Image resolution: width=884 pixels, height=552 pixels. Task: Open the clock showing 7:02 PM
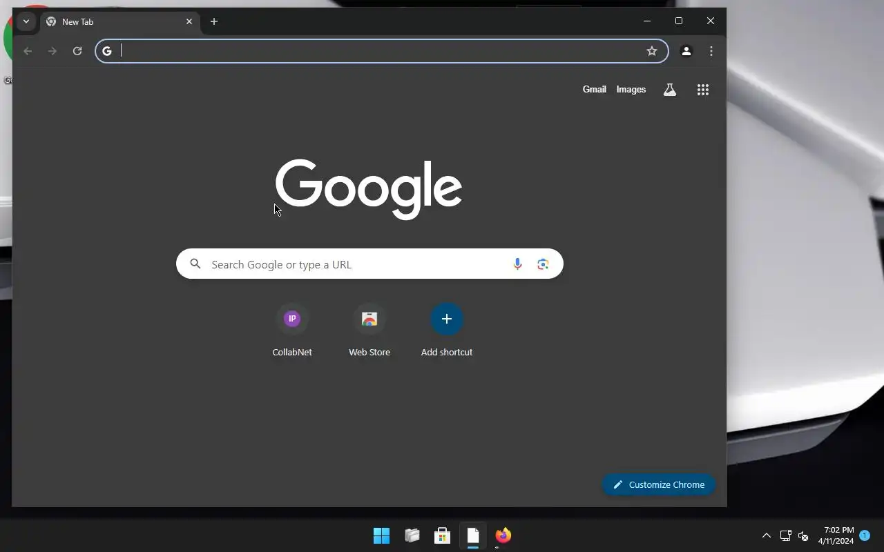pyautogui.click(x=836, y=535)
